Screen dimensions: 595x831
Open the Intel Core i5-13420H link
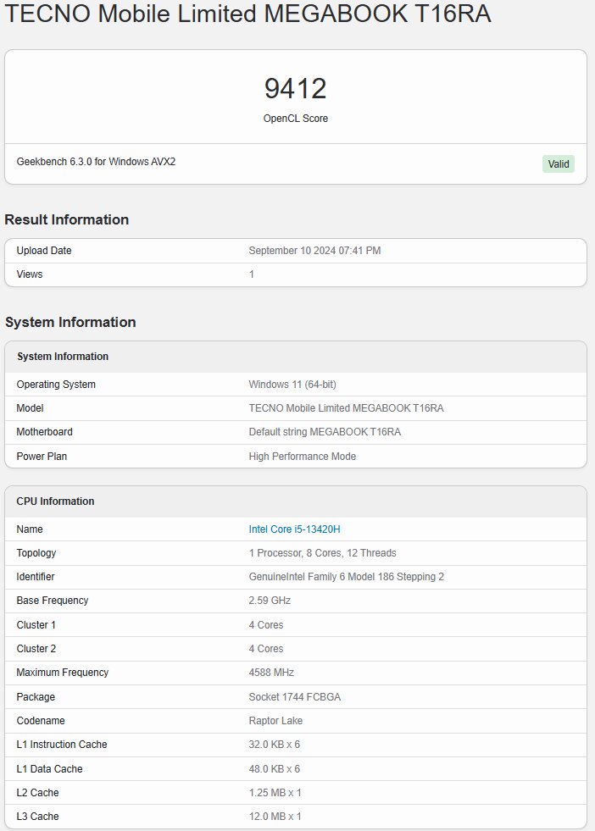click(x=294, y=529)
